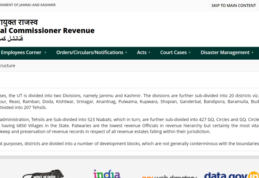Click the Make in India lion logo

(43, 174)
